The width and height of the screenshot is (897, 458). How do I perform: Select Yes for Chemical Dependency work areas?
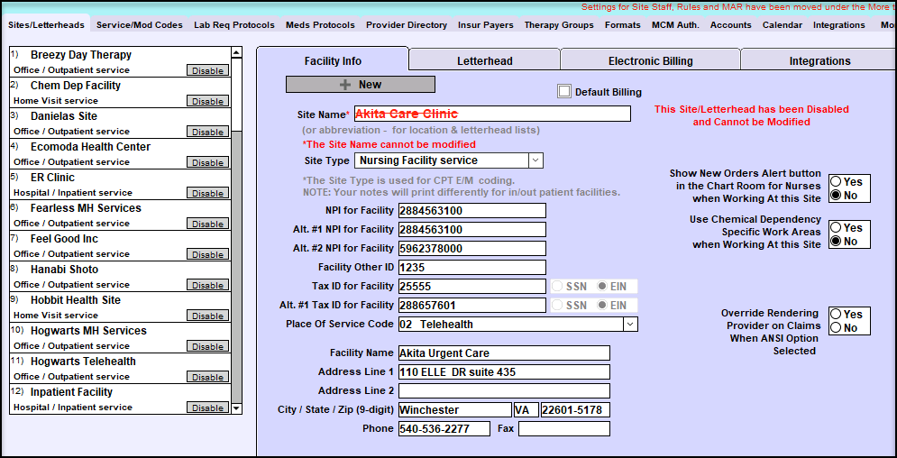[837, 228]
